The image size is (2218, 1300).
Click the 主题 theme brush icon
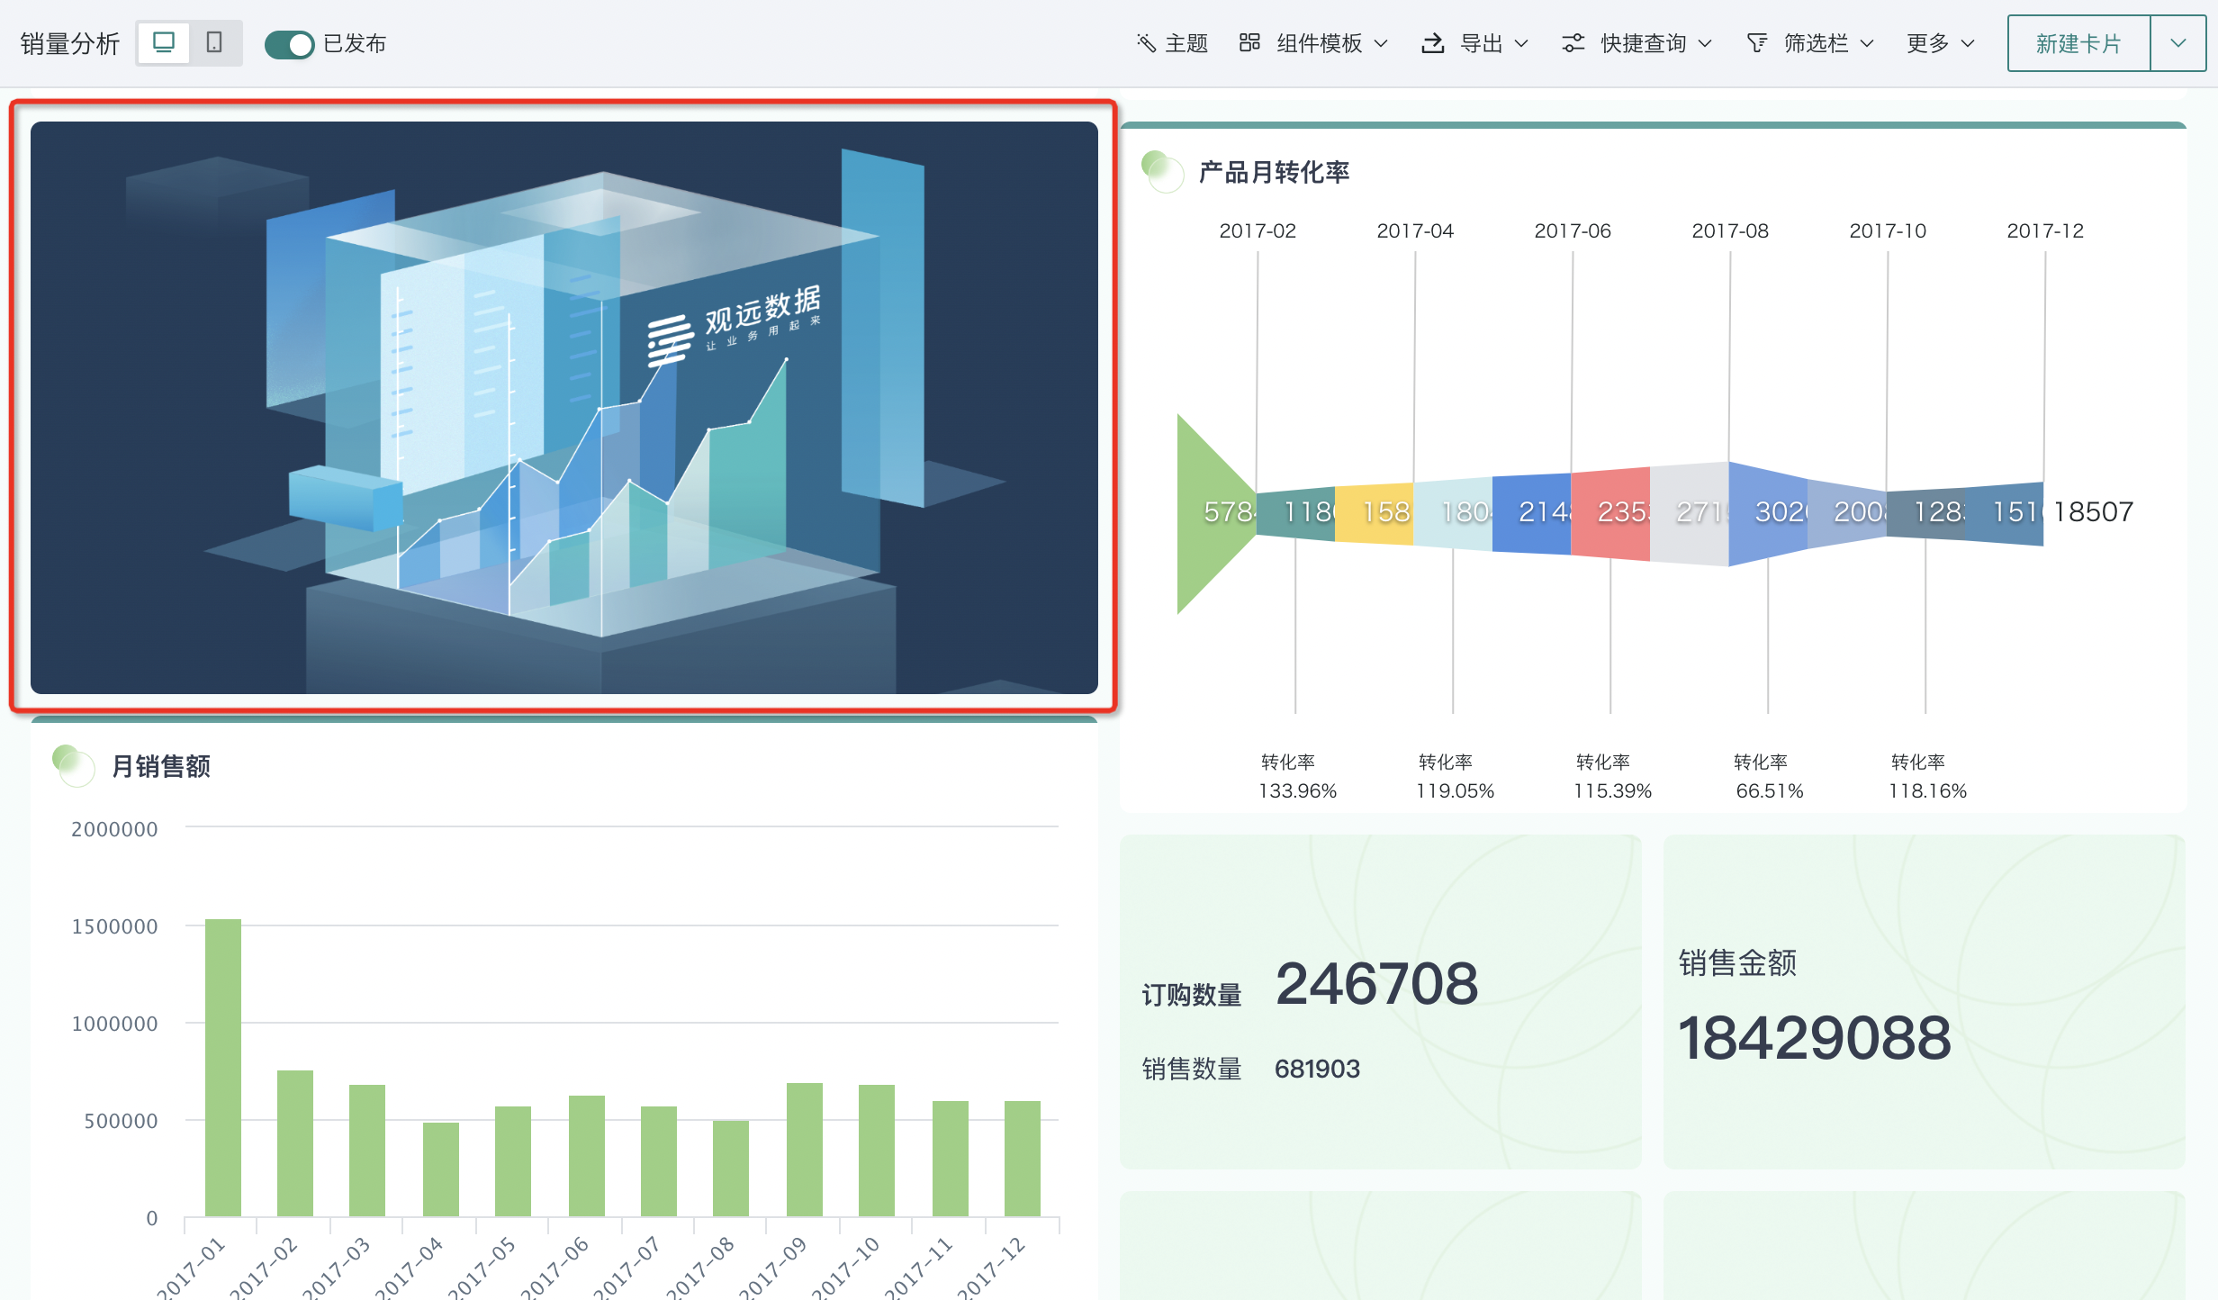coord(1146,43)
